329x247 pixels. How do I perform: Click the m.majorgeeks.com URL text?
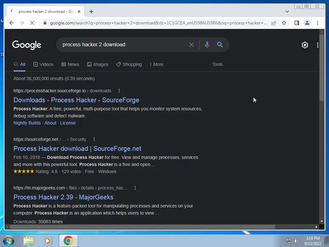[39, 188]
